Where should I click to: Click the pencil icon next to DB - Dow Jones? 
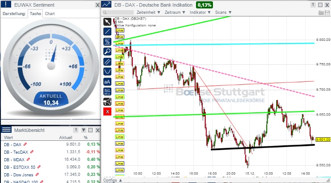(37, 175)
